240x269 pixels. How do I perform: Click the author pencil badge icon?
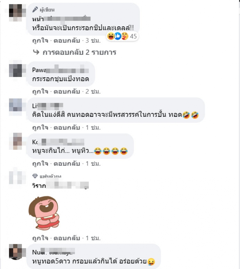(35, 10)
